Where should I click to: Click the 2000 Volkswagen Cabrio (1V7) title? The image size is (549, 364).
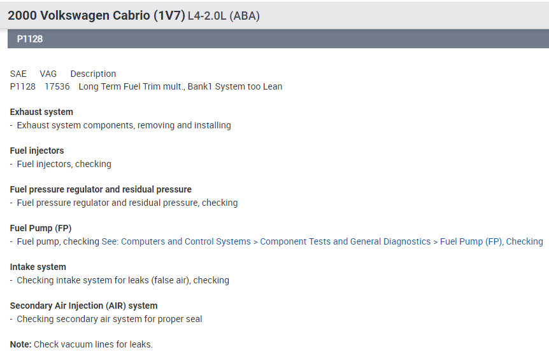[96, 16]
